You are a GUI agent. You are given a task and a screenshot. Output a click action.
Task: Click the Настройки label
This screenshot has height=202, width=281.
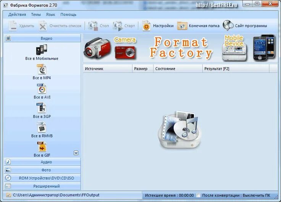tap(163, 26)
